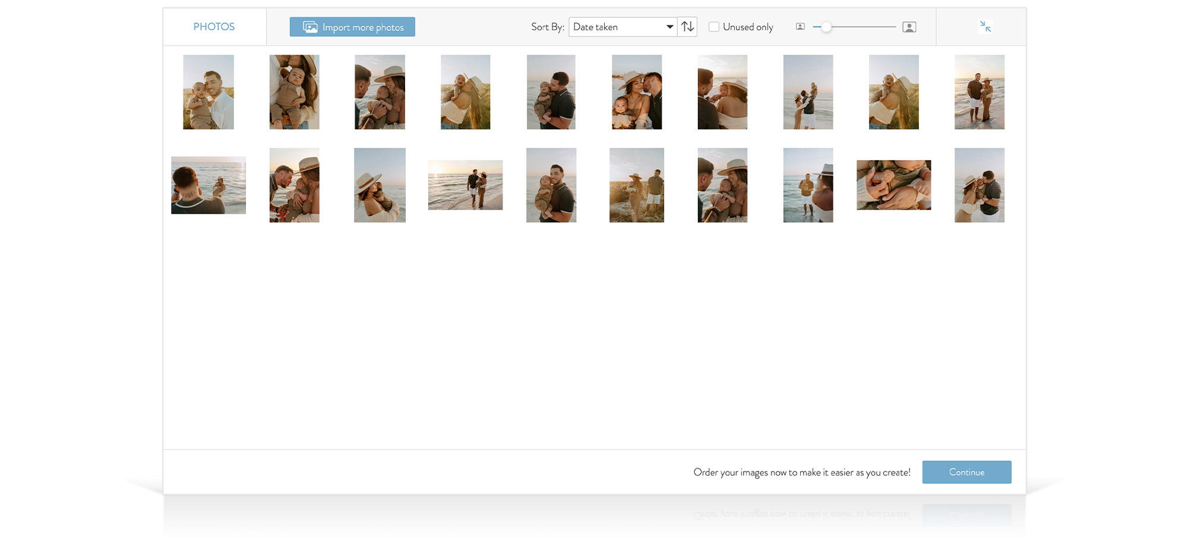Select the photo of hands holding baby feet
The image size is (1188, 552).
893,185
